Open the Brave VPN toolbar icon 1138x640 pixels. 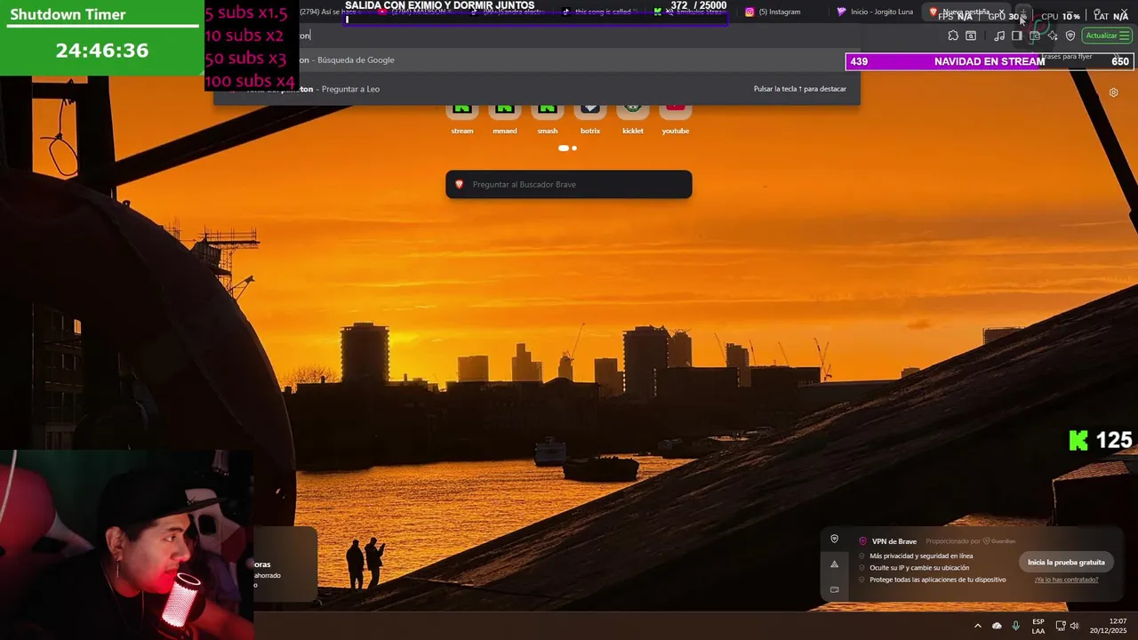(1070, 36)
